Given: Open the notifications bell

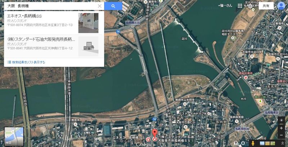Looking at the screenshot, I should coord(250,6).
